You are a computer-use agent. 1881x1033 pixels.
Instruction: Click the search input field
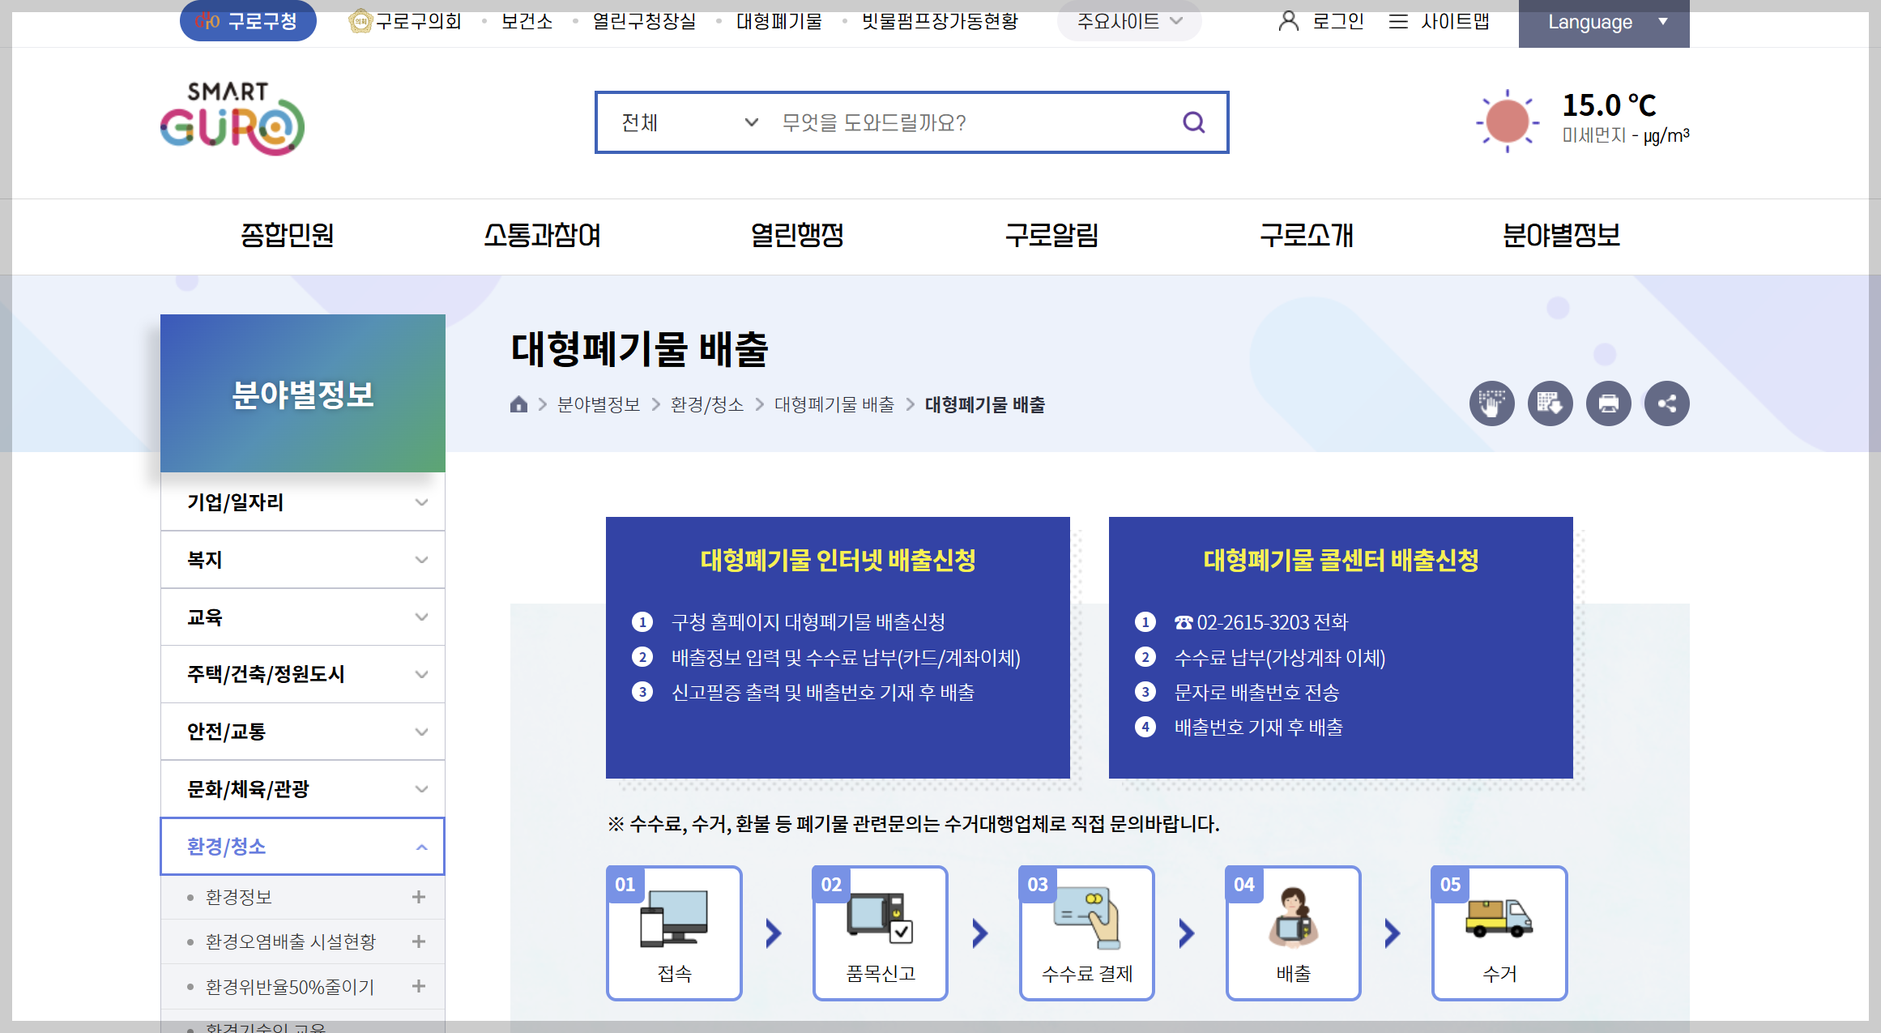(932, 122)
